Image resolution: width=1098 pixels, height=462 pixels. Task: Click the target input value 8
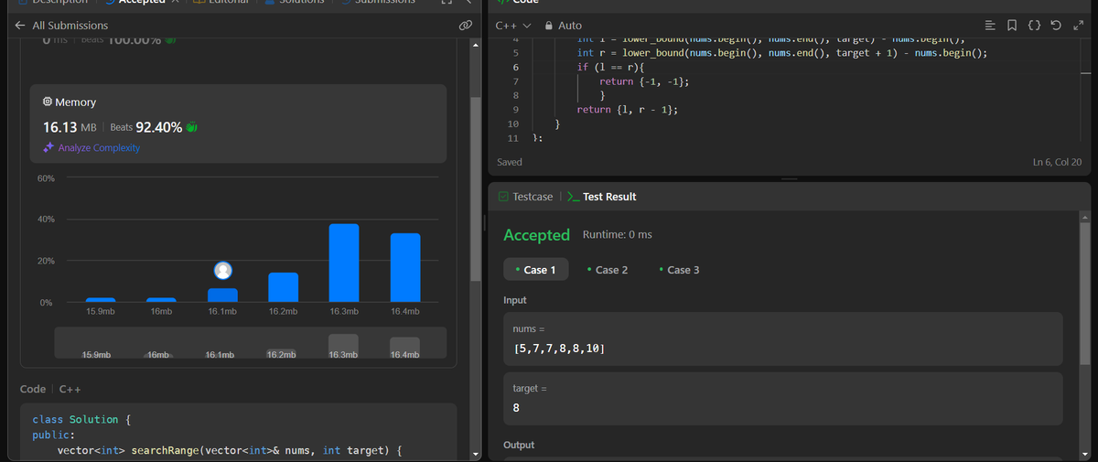pos(516,408)
